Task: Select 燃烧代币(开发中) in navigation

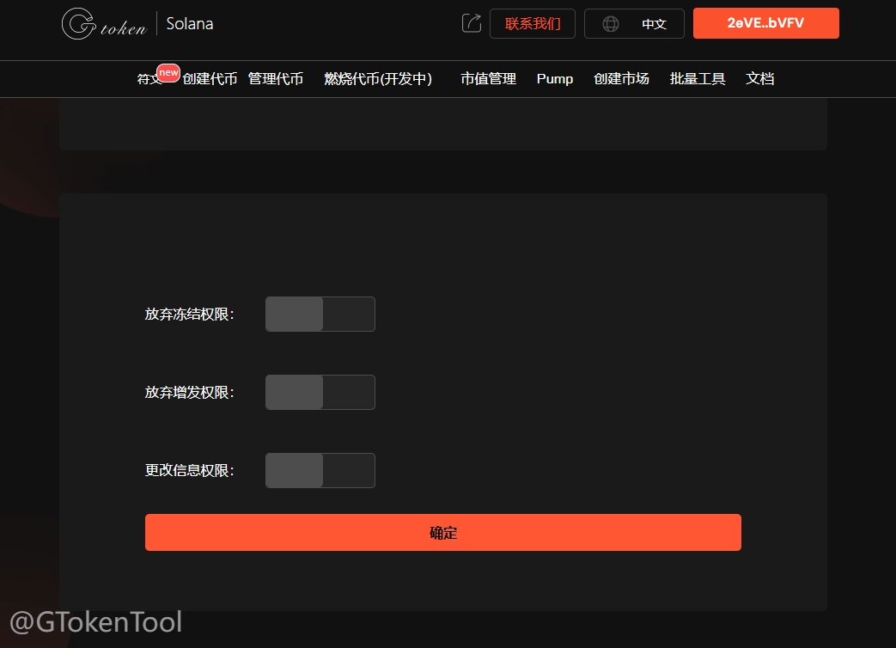Action: pos(377,79)
